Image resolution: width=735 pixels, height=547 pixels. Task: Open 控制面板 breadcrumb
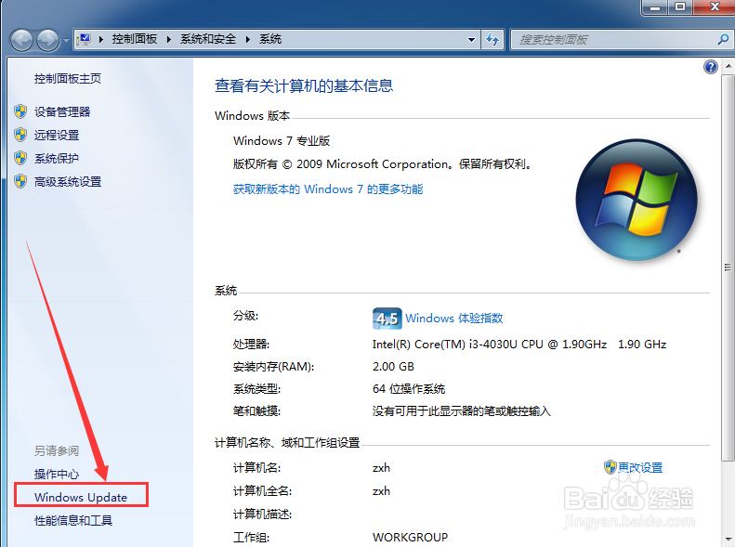[135, 39]
